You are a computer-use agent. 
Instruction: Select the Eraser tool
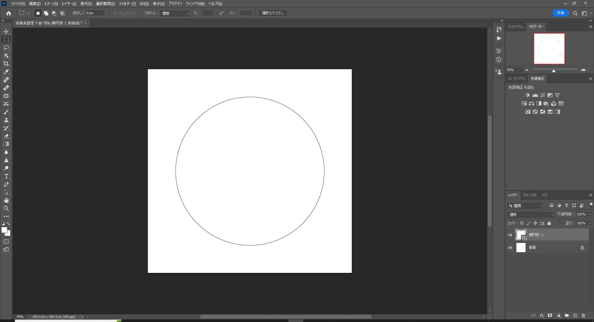pyautogui.click(x=6, y=136)
